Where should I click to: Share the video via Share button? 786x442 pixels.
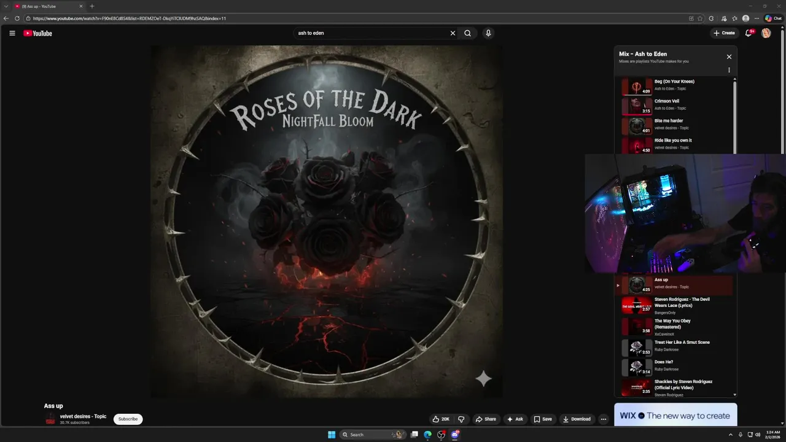coord(485,419)
